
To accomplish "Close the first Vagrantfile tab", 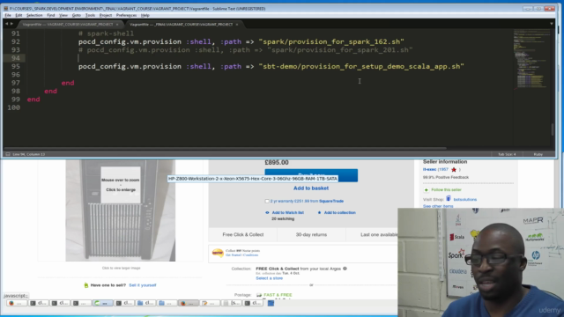I will (117, 25).
